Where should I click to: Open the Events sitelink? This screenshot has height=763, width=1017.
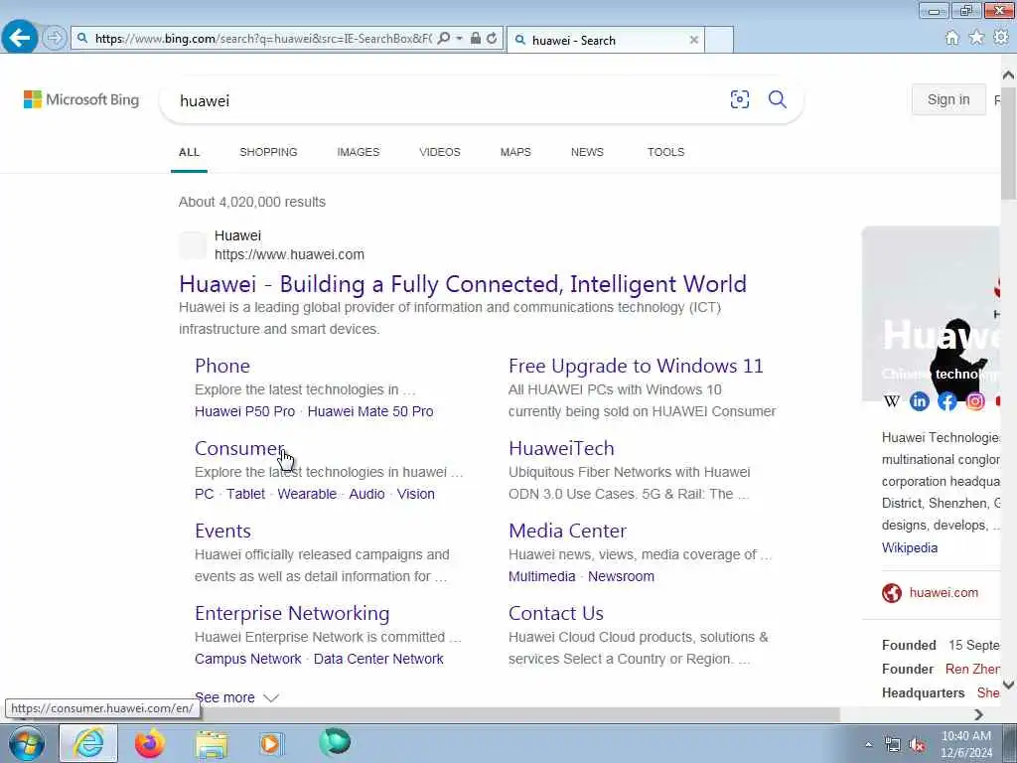click(x=222, y=531)
